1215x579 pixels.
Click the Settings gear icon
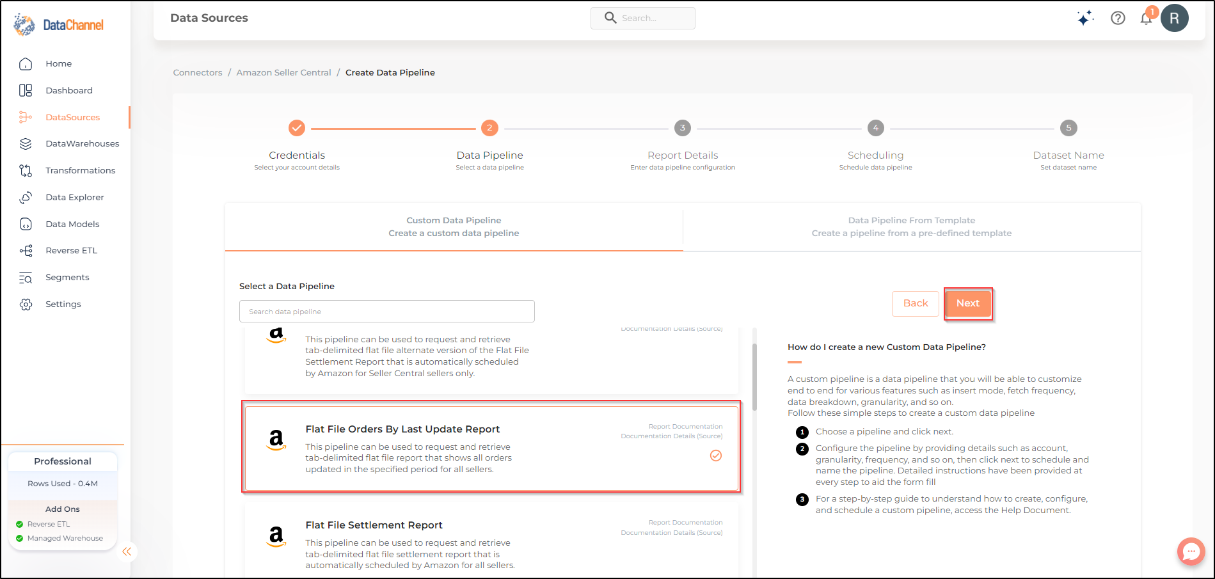(26, 305)
